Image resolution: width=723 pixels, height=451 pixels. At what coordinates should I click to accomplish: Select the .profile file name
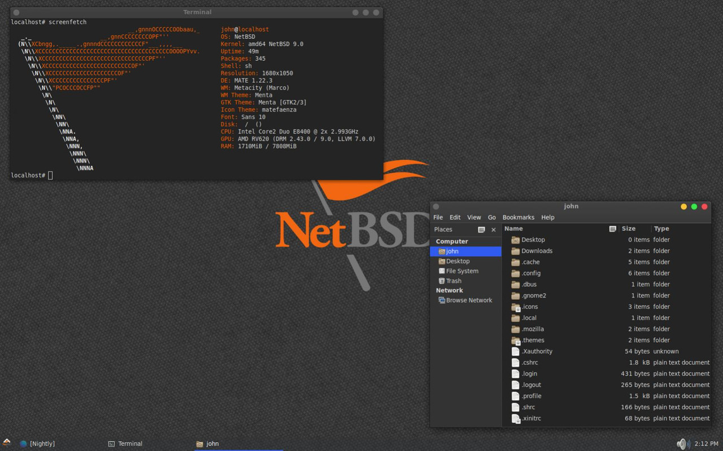(x=532, y=396)
